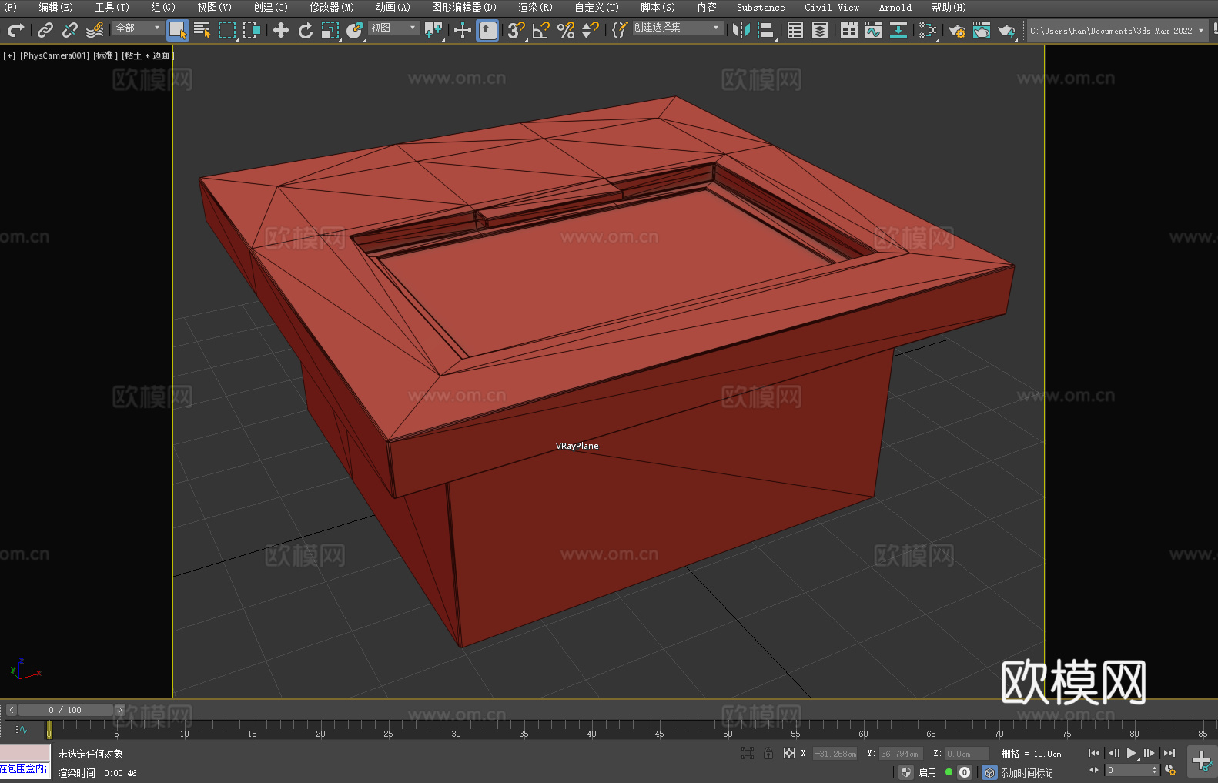Toggle Angle Snap
The image size is (1218, 783).
(541, 30)
